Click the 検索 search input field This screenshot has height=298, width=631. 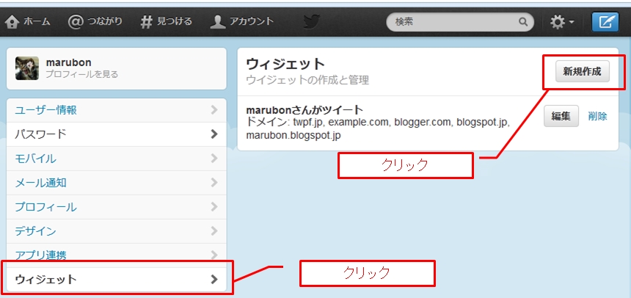click(x=460, y=22)
